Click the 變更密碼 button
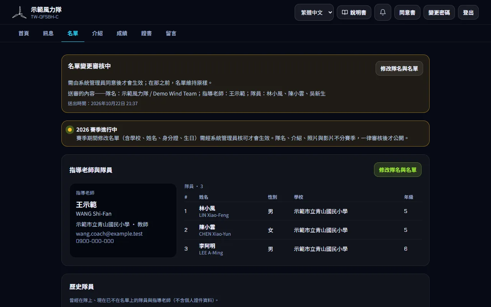Image resolution: width=491 pixels, height=307 pixels. (439, 12)
